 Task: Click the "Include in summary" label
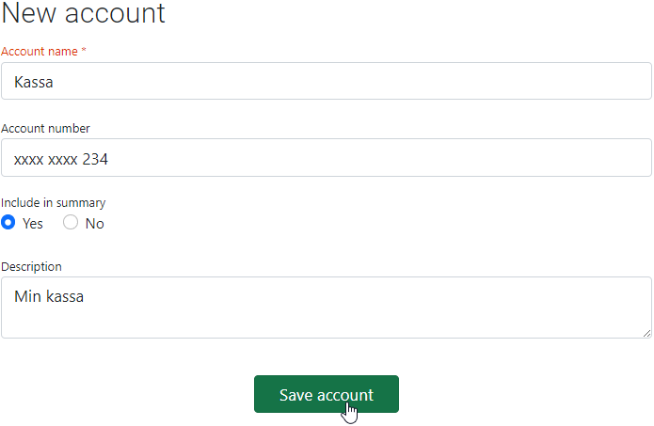coord(53,202)
